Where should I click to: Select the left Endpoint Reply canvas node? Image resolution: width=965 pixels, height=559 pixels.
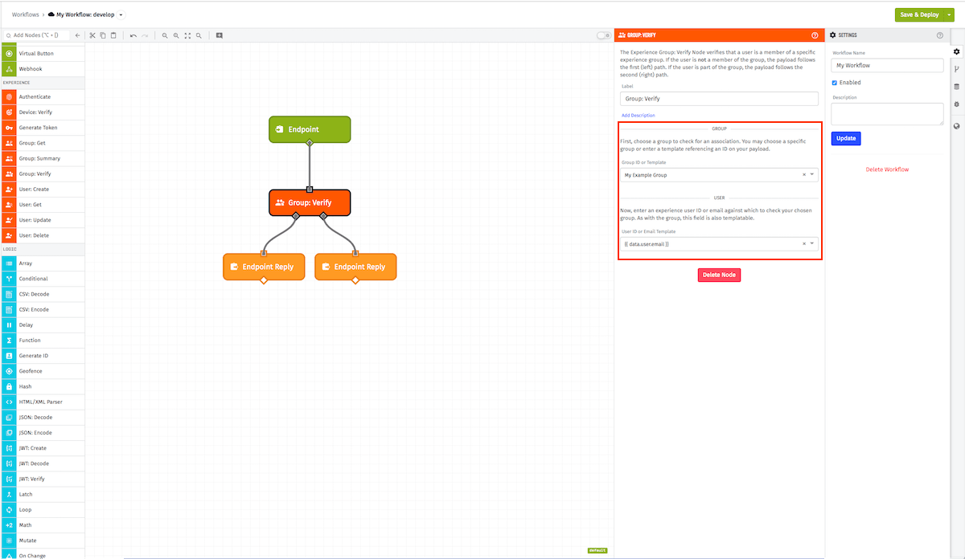click(x=264, y=267)
